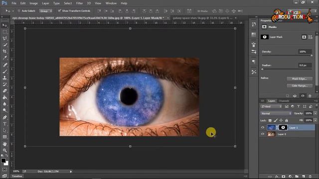
Task: Select the Paint Bucket tool
Action: [x=4, y=97]
